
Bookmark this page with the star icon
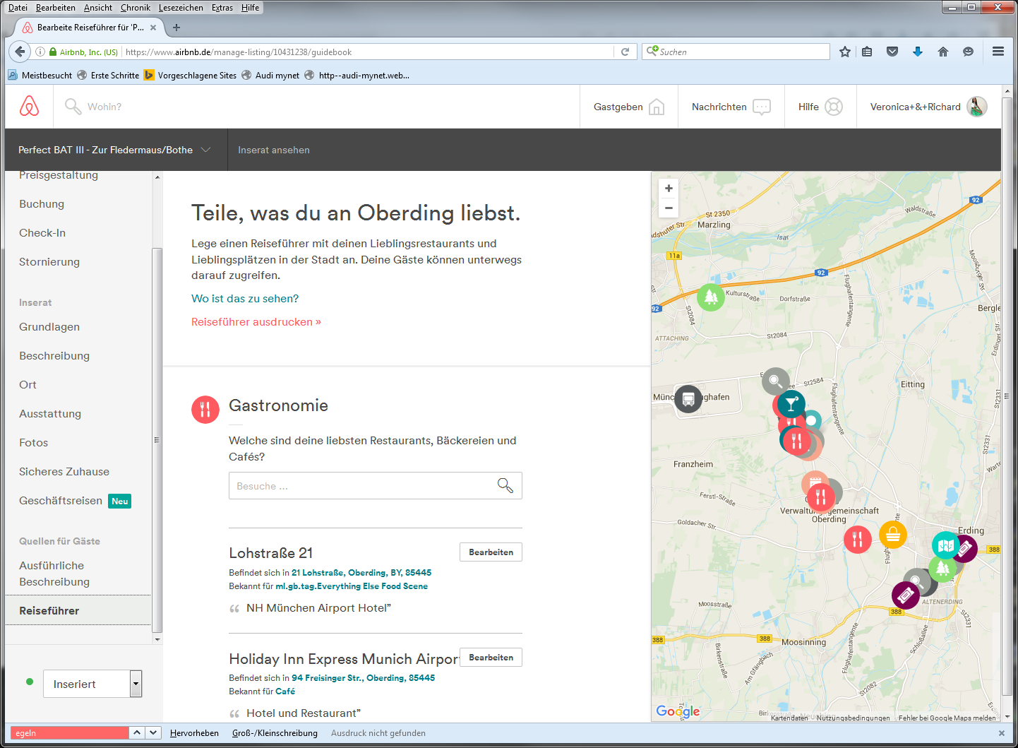coord(845,52)
